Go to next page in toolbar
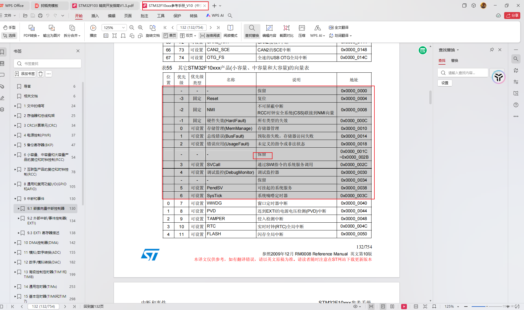Viewport: 524px width, 310px height. pyautogui.click(x=211, y=28)
